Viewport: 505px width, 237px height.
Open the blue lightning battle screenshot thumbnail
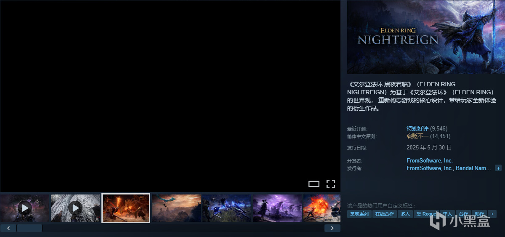click(x=227, y=208)
